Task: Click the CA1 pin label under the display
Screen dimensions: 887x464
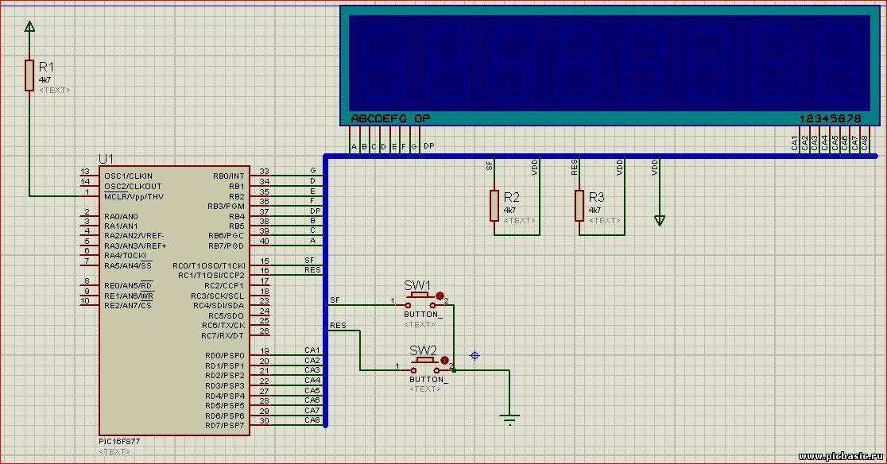Action: coord(795,143)
